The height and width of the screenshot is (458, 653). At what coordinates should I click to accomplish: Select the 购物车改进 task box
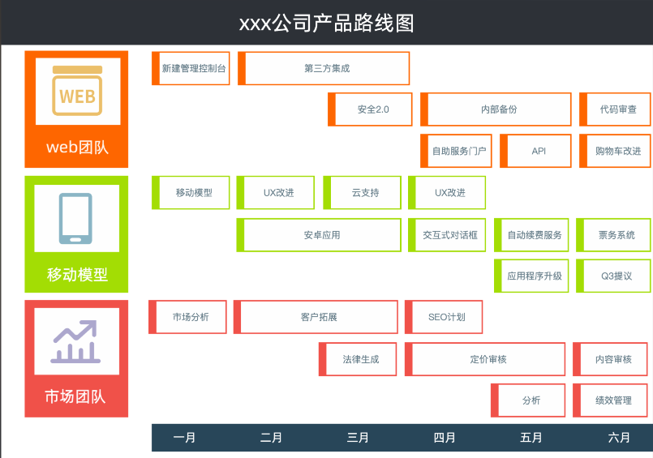[615, 151]
